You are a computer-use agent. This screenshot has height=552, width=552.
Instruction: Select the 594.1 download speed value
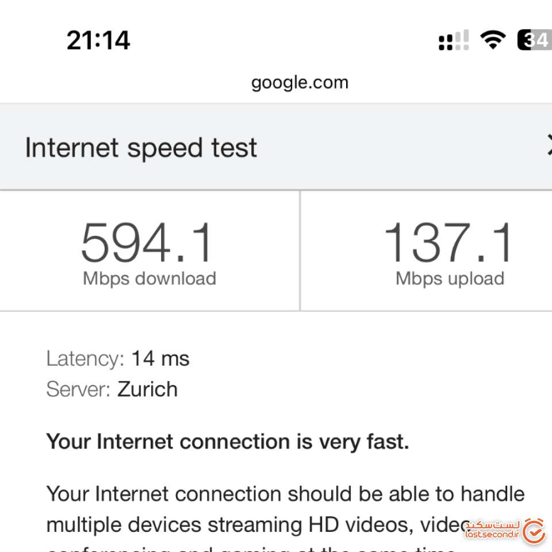(148, 243)
